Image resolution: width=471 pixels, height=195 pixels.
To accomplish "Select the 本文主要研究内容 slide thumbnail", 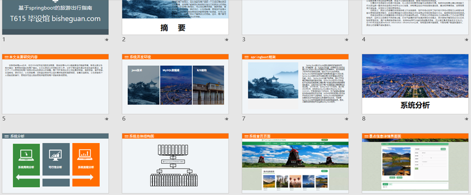I will [x=55, y=84].
